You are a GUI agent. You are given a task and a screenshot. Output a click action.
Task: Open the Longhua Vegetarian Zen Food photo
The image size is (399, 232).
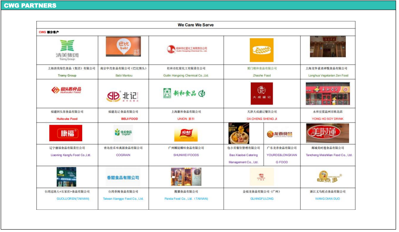point(327,47)
